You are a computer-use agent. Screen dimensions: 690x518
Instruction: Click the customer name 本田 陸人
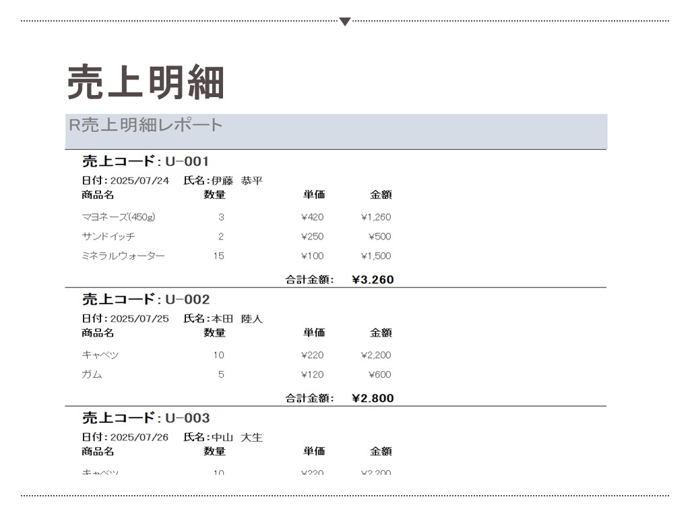click(237, 318)
